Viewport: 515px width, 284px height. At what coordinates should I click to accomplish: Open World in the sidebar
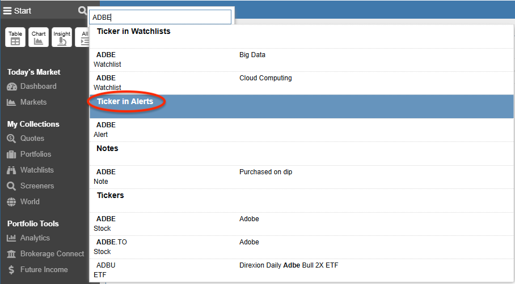23,202
